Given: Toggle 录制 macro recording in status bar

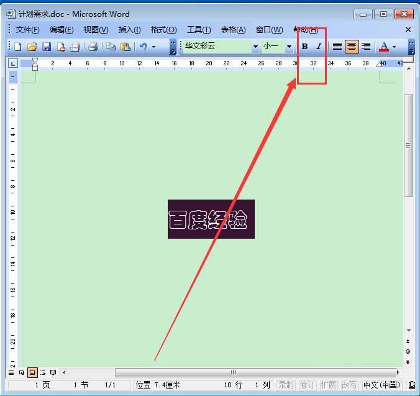Looking at the screenshot, I should coord(286,385).
